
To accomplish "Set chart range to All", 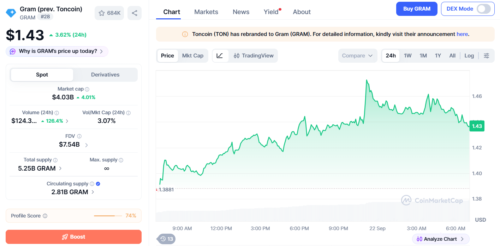I will tap(452, 56).
